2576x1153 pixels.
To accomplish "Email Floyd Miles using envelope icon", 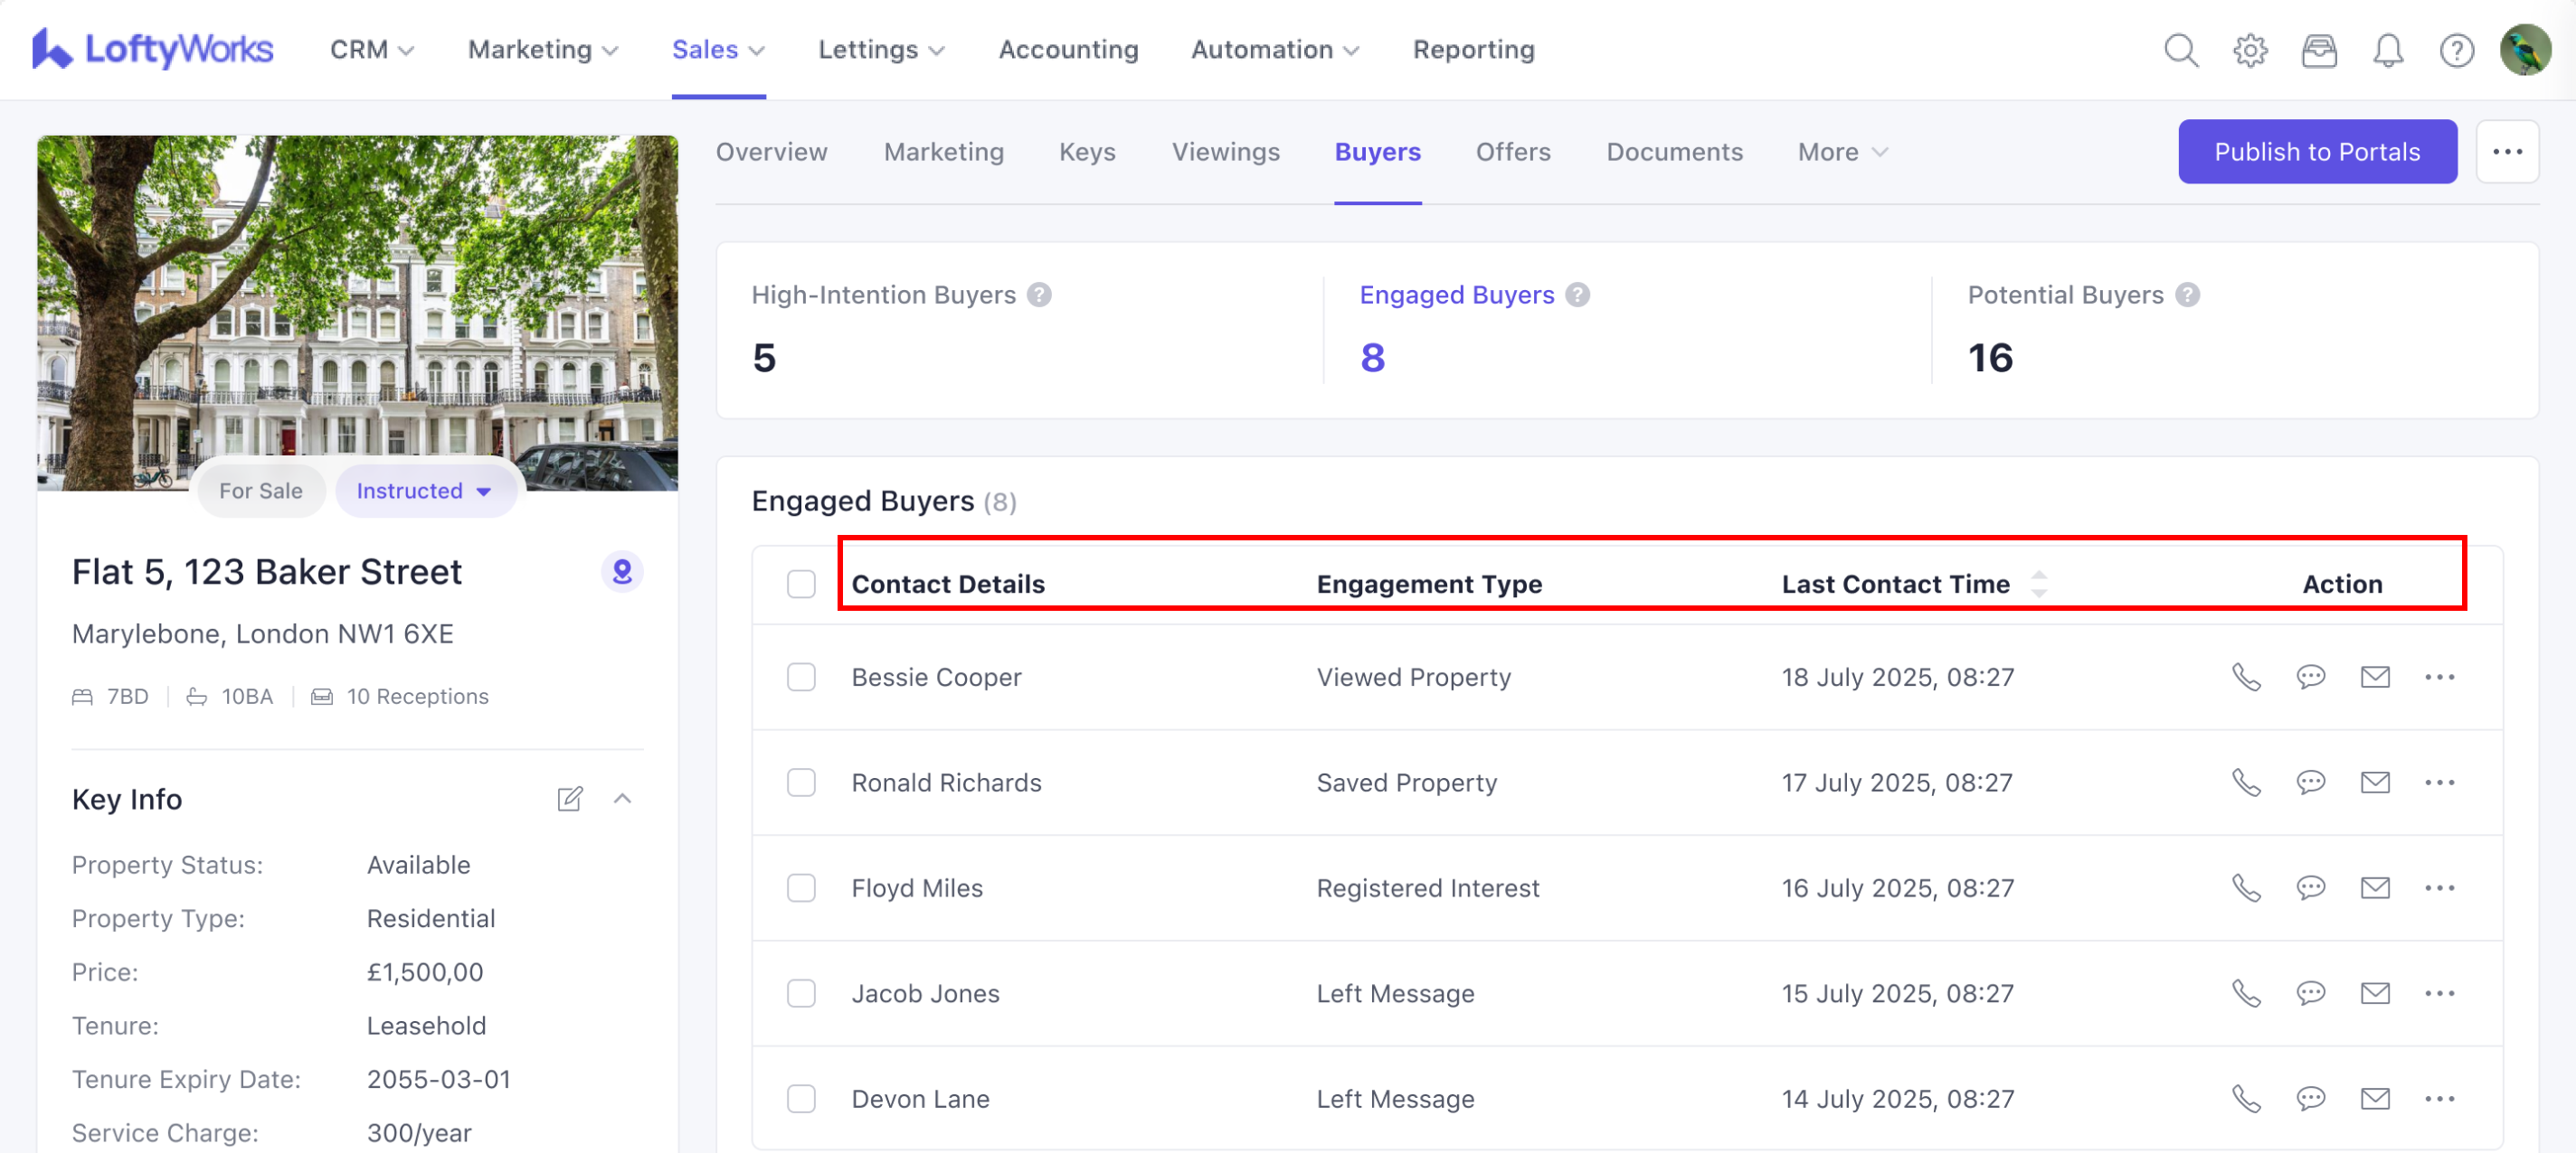I will click(x=2374, y=888).
